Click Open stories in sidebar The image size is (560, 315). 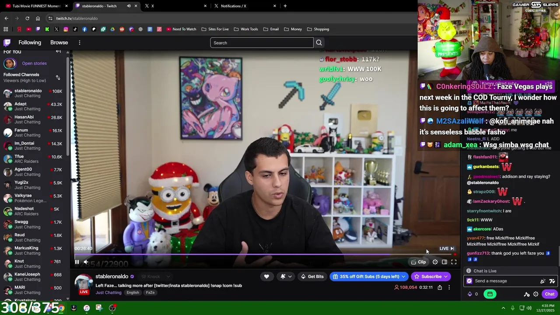(34, 63)
